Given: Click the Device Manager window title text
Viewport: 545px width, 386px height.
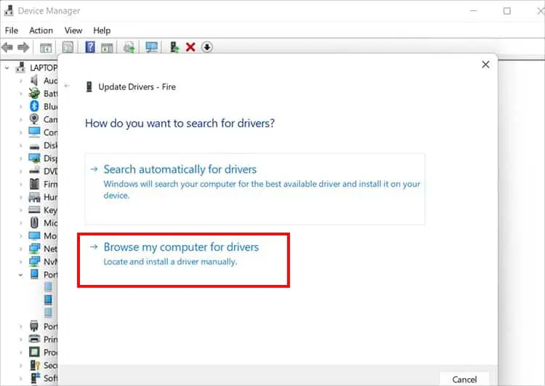Looking at the screenshot, I should [49, 11].
